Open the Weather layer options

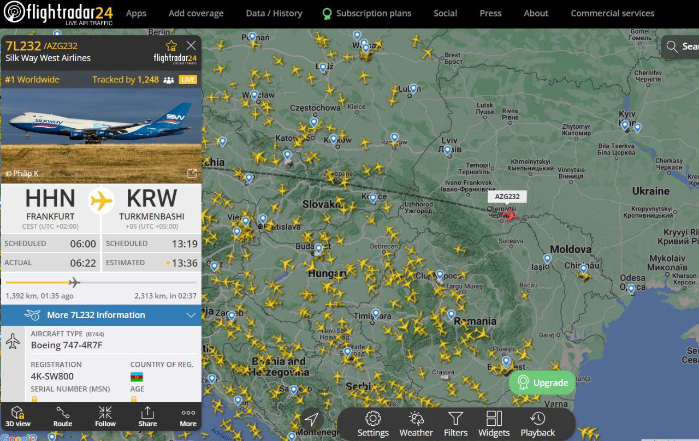(x=416, y=425)
